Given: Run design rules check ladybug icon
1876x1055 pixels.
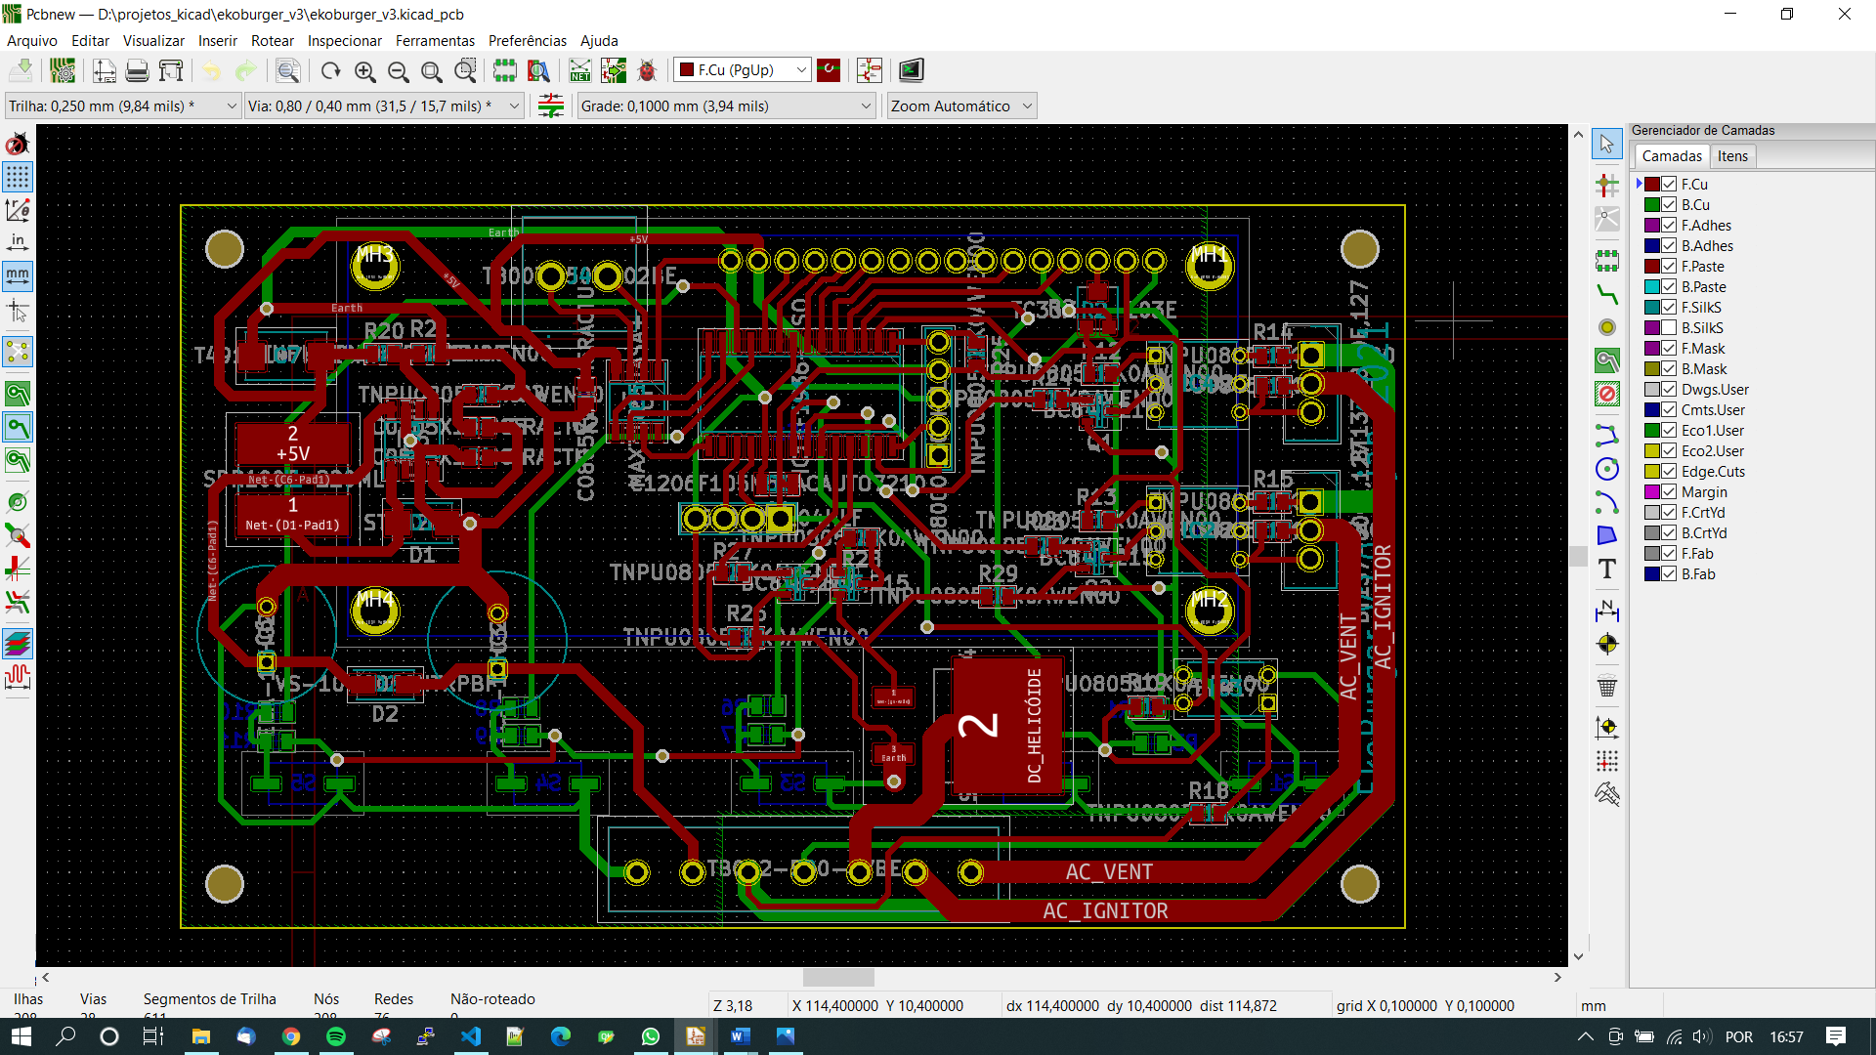Looking at the screenshot, I should 647,70.
